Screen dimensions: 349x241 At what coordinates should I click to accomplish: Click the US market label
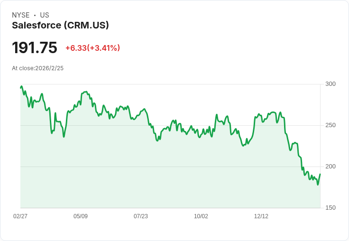click(45, 15)
